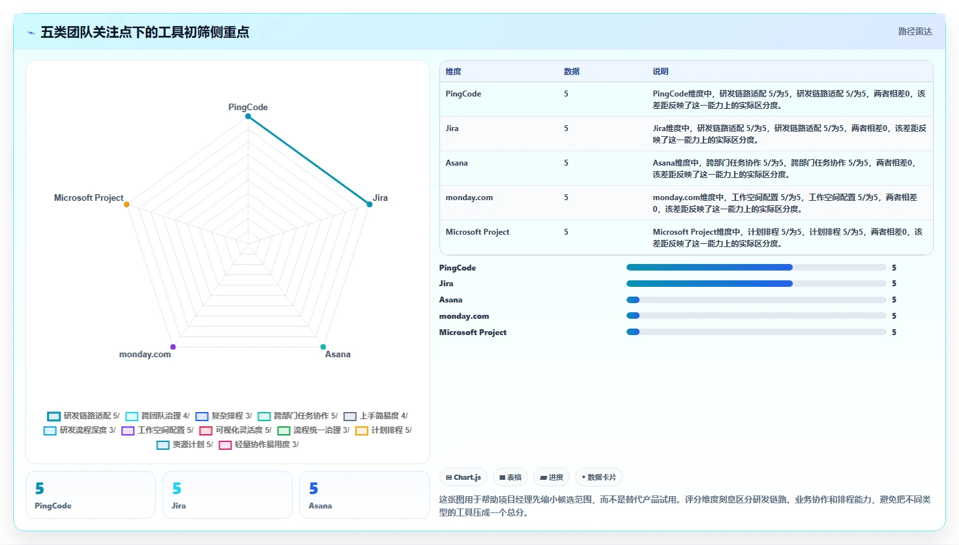Viewport: 959px width, 545px height.
Task: Click the PingCode data point on radar
Action: 248,117
